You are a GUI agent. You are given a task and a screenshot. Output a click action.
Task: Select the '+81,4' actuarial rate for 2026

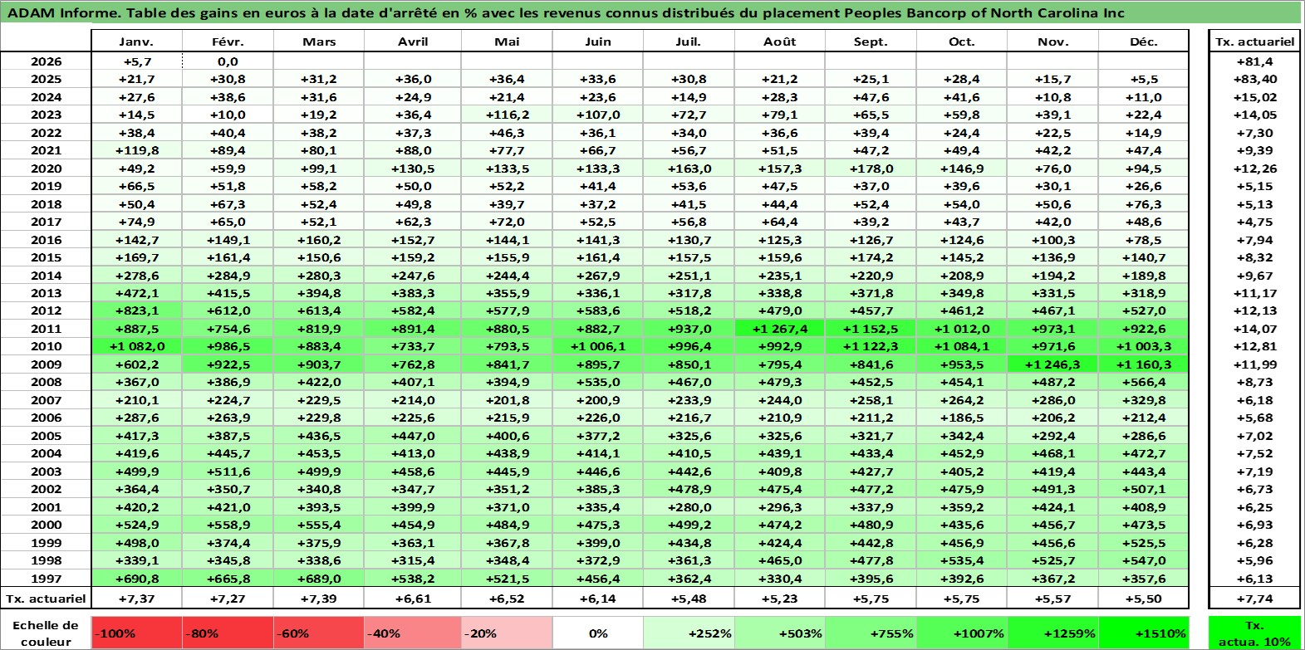point(1254,61)
